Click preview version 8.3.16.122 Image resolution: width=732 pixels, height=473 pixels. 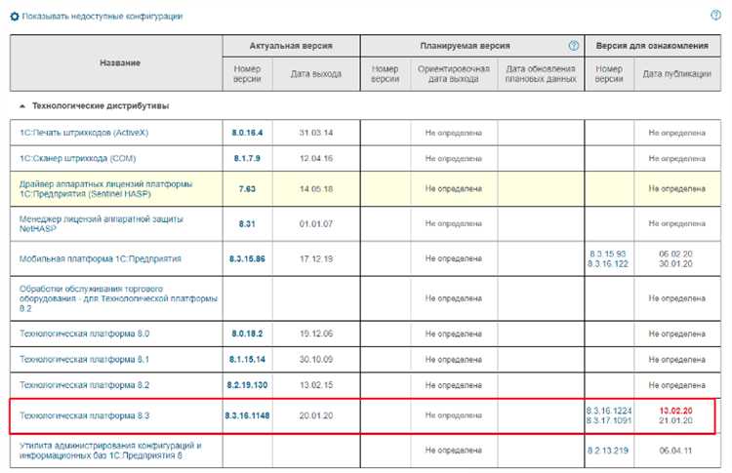(x=609, y=263)
